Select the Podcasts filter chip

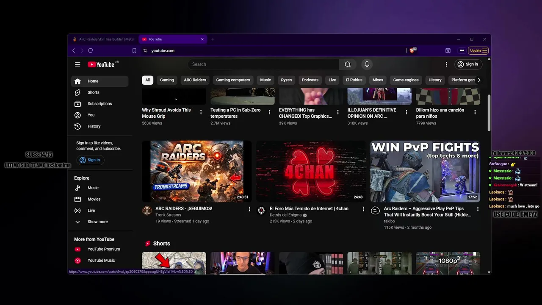[310, 80]
